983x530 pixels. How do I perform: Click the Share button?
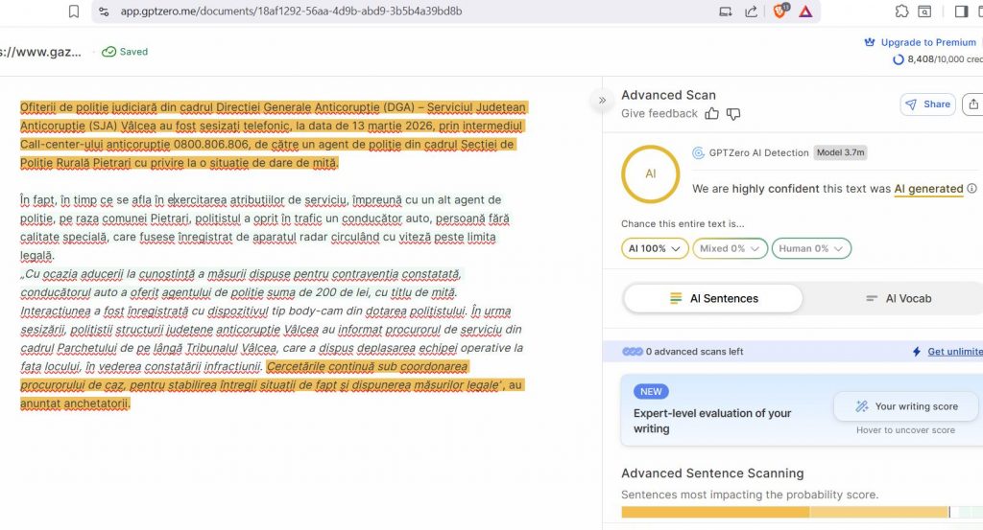(927, 104)
